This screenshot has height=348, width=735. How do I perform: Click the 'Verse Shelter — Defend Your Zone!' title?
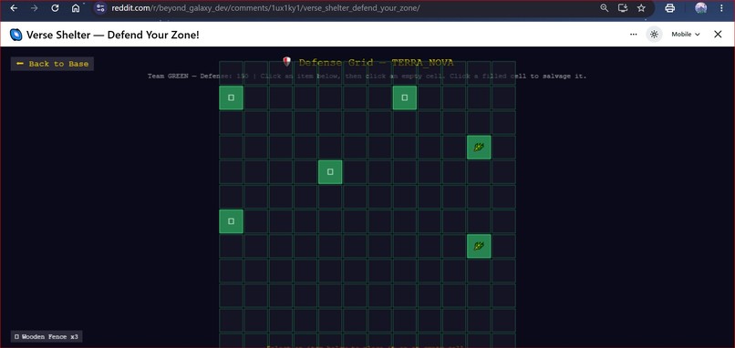[x=113, y=35]
